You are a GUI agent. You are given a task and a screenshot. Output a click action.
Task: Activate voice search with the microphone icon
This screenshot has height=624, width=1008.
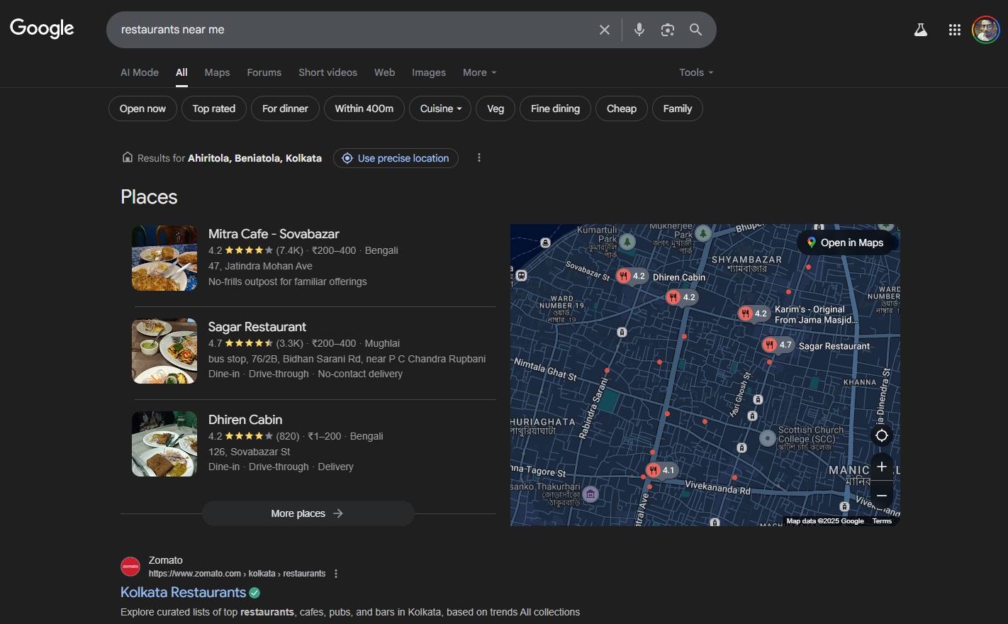(639, 30)
